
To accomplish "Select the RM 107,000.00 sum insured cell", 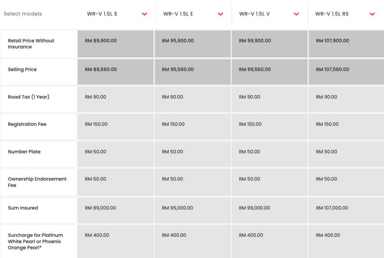I will (x=332, y=208).
